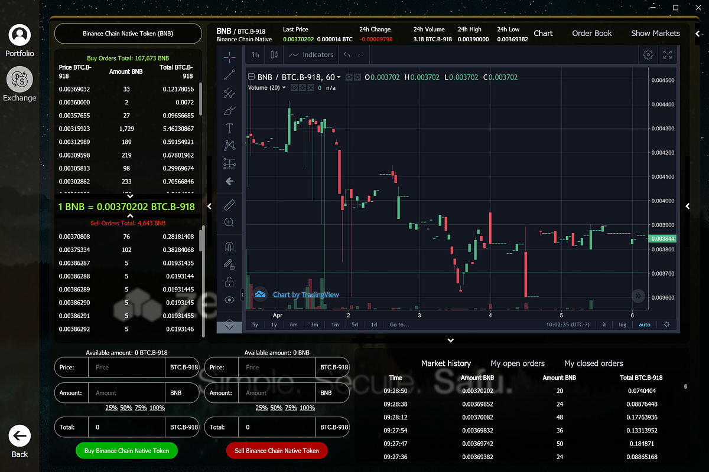Undo the last chart action
Screen dimensions: 709x472
point(347,55)
